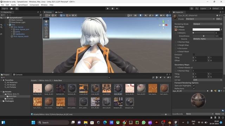Toggle the Emission checkbox

[x=194, y=55]
